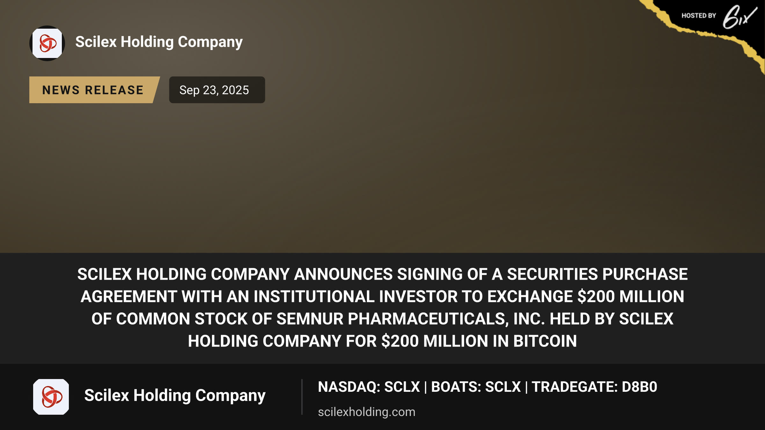Click the HOSTED BY label

pyautogui.click(x=699, y=16)
